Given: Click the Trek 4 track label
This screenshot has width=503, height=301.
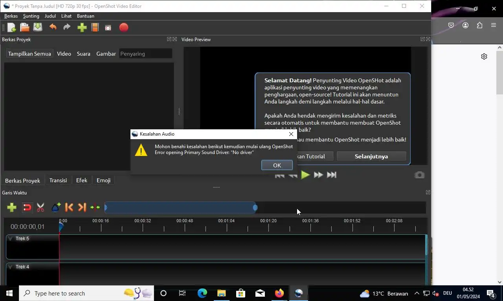Looking at the screenshot, I should click(22, 267).
